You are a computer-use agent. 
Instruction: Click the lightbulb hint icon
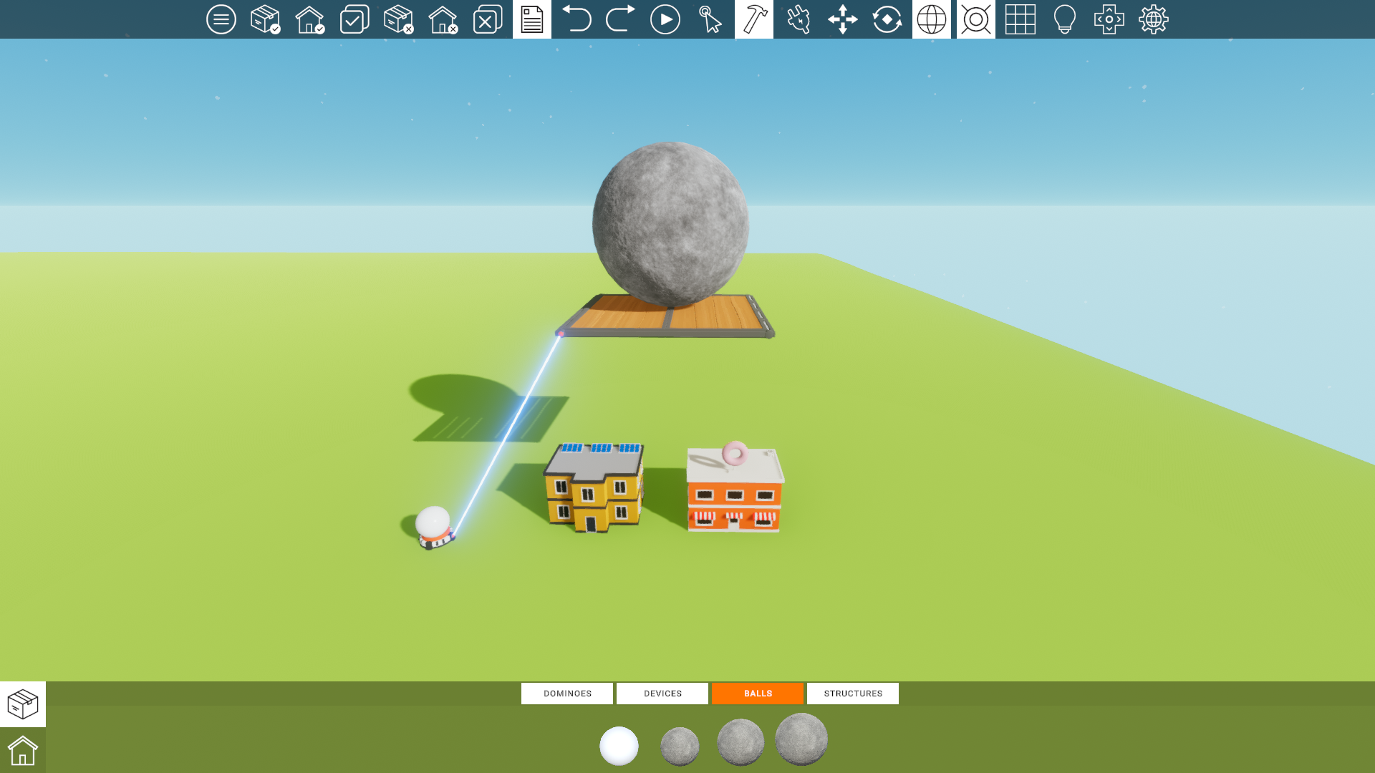point(1065,19)
